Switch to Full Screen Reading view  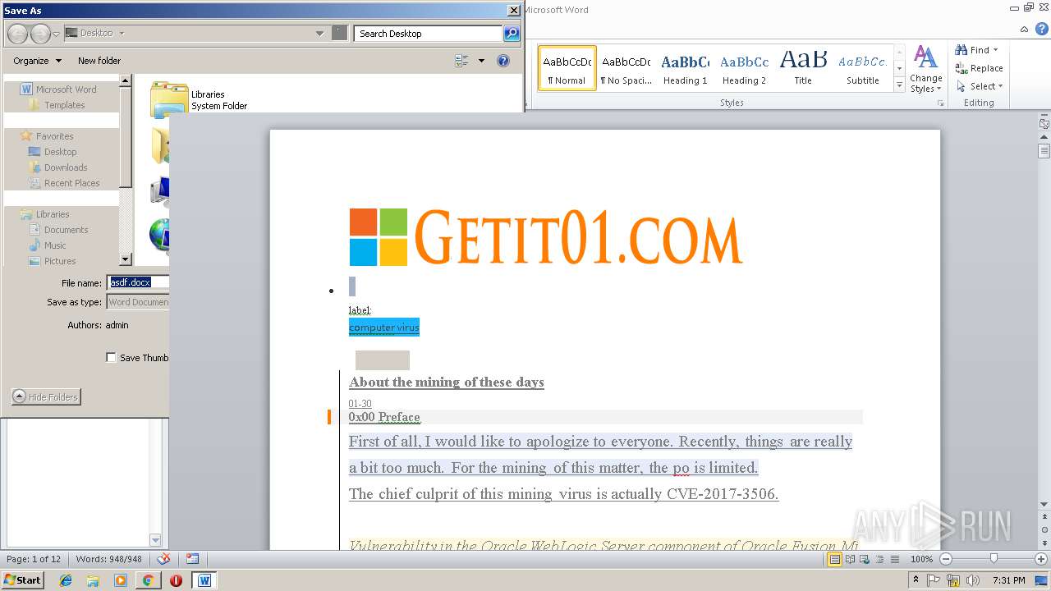coord(850,559)
